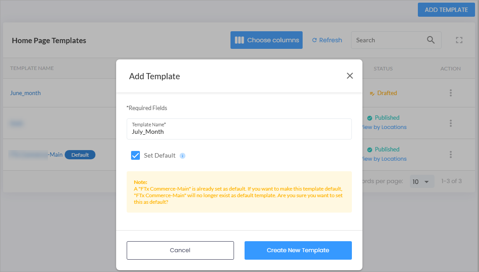The image size is (479, 272).
Task: Open action menu for Main default template
Action: (x=450, y=154)
